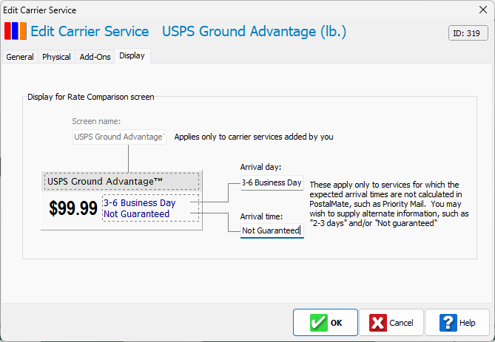This screenshot has width=495, height=342.
Task: Click the preview text Not Guaranteed
Action: coord(136,214)
